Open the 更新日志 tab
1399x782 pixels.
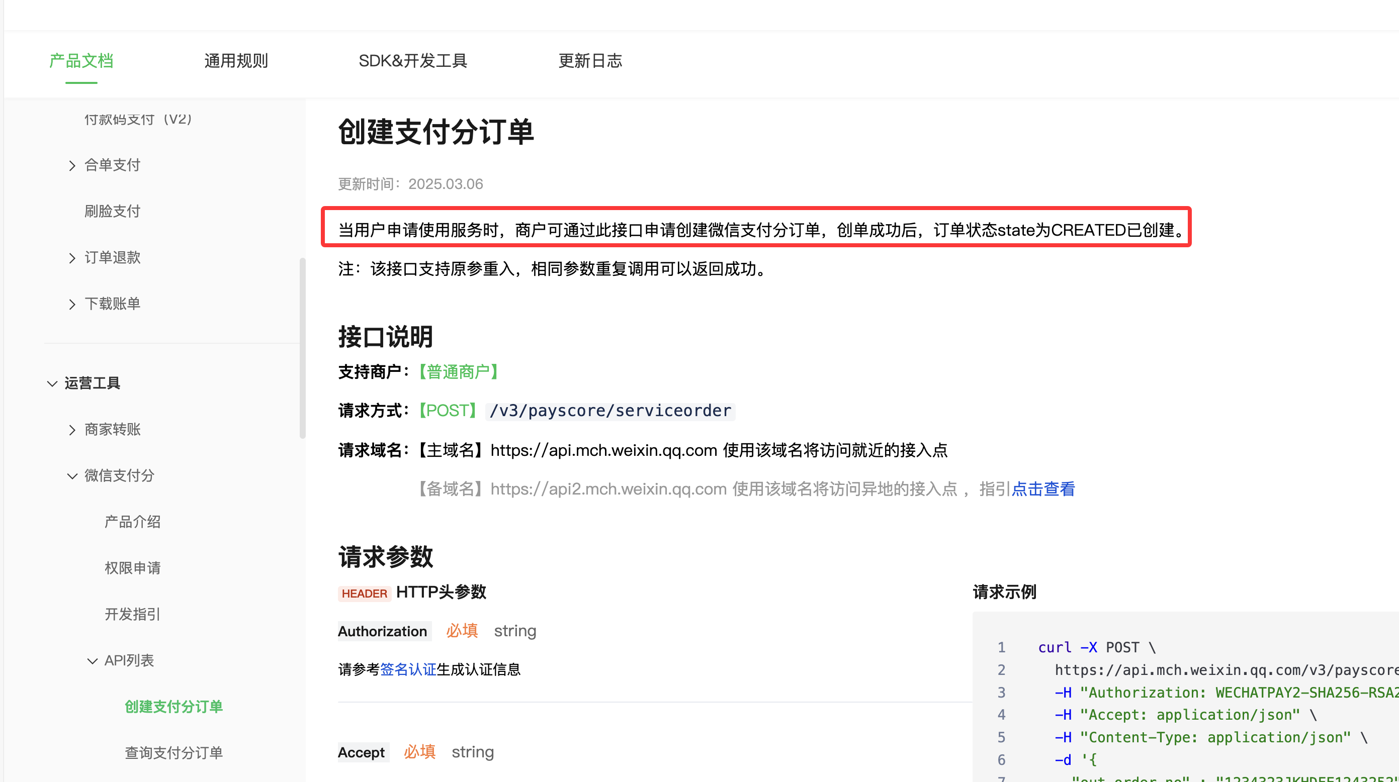pos(590,61)
